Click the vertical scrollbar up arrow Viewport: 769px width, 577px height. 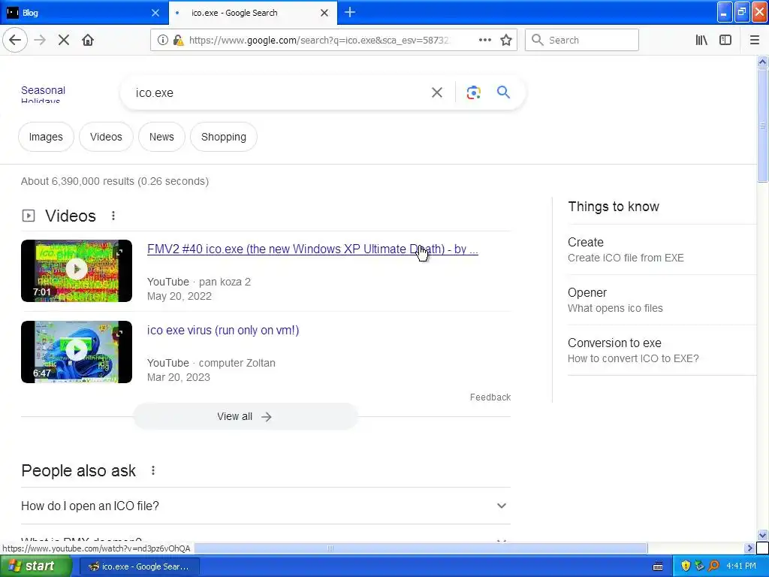click(762, 62)
